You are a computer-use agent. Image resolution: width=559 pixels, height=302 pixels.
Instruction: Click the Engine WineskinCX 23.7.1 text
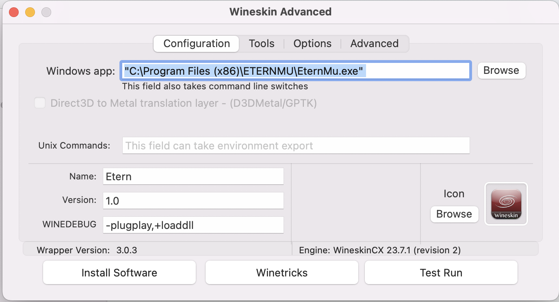[x=380, y=250]
